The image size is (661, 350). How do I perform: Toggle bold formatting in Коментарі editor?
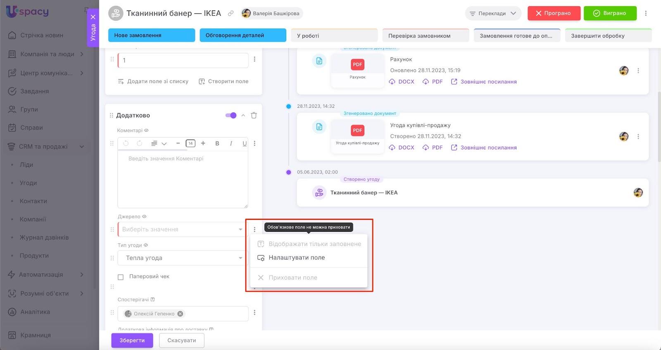pos(217,143)
